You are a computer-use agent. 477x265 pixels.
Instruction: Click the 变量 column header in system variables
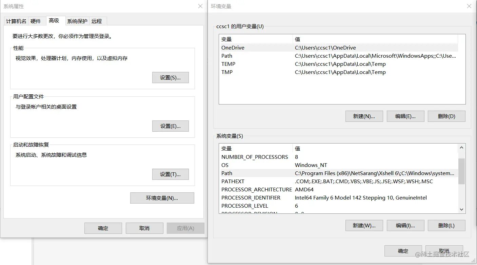click(x=256, y=148)
